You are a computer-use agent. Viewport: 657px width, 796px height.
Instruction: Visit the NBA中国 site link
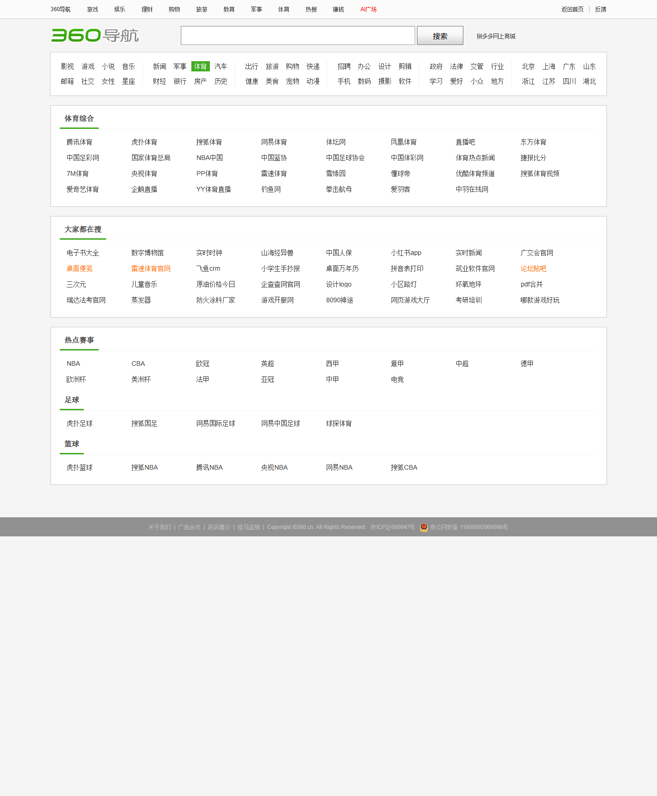[x=209, y=158]
